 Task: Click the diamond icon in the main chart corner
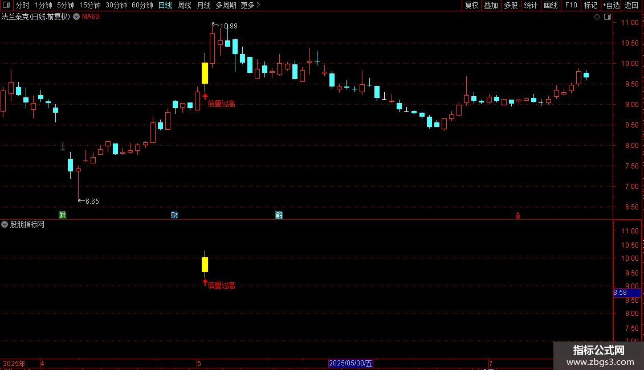click(x=597, y=17)
